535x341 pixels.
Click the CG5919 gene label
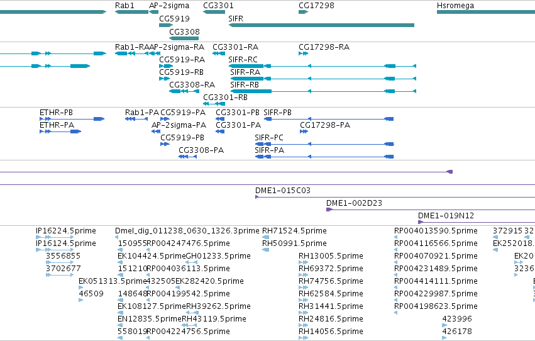click(174, 18)
